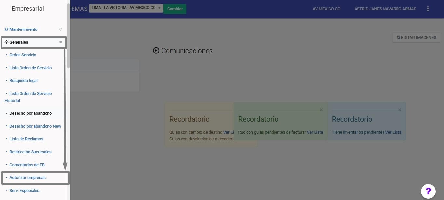
Task: Go to Búsqueda legal menu entry
Action: click(23, 81)
